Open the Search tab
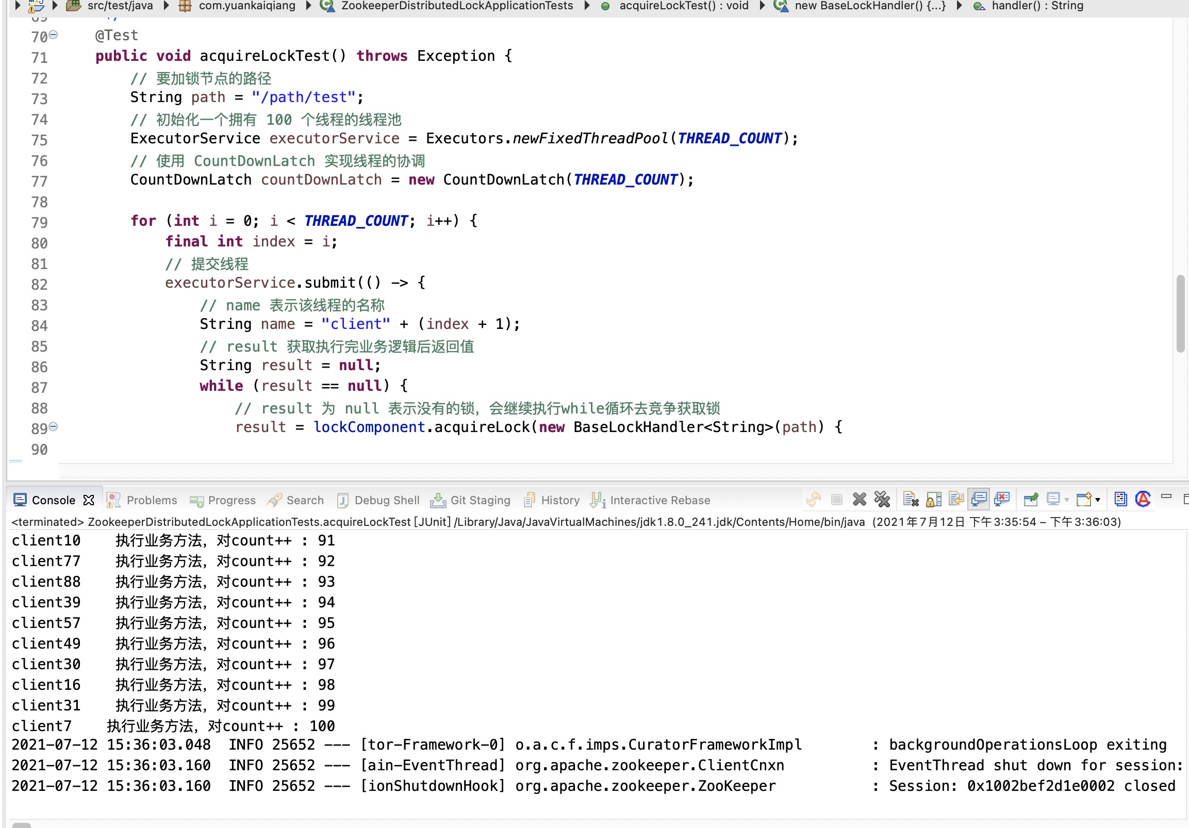This screenshot has height=828, width=1189. click(295, 500)
